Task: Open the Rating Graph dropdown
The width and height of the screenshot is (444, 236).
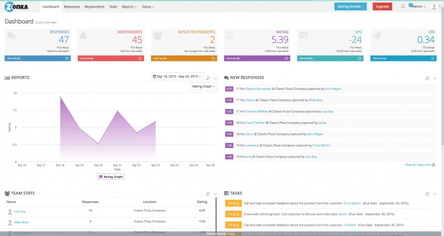Action: [x=204, y=87]
